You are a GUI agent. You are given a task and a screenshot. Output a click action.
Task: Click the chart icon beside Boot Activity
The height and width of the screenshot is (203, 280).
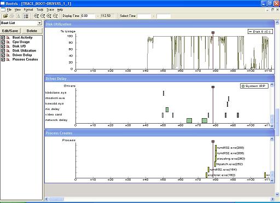8,38
